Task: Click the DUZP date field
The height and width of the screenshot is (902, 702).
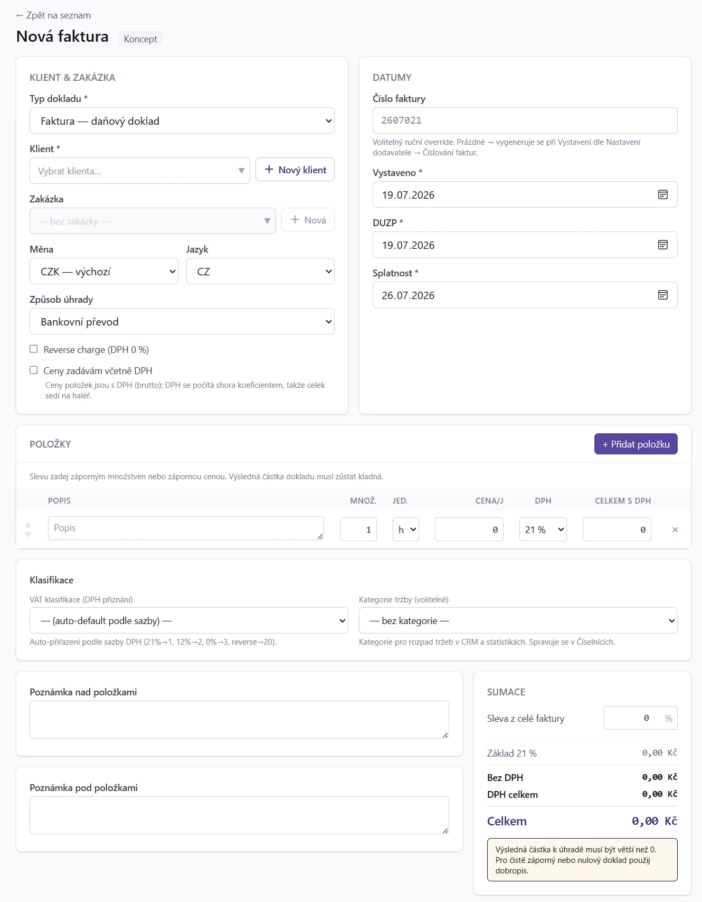Action: [525, 245]
